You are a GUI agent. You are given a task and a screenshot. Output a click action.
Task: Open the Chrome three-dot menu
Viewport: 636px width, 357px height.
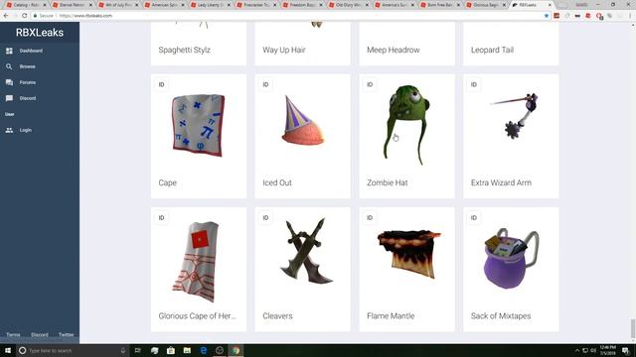[x=630, y=16]
